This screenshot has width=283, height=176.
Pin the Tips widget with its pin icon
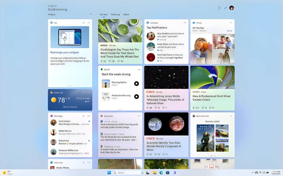pyautogui.click(x=84, y=22)
